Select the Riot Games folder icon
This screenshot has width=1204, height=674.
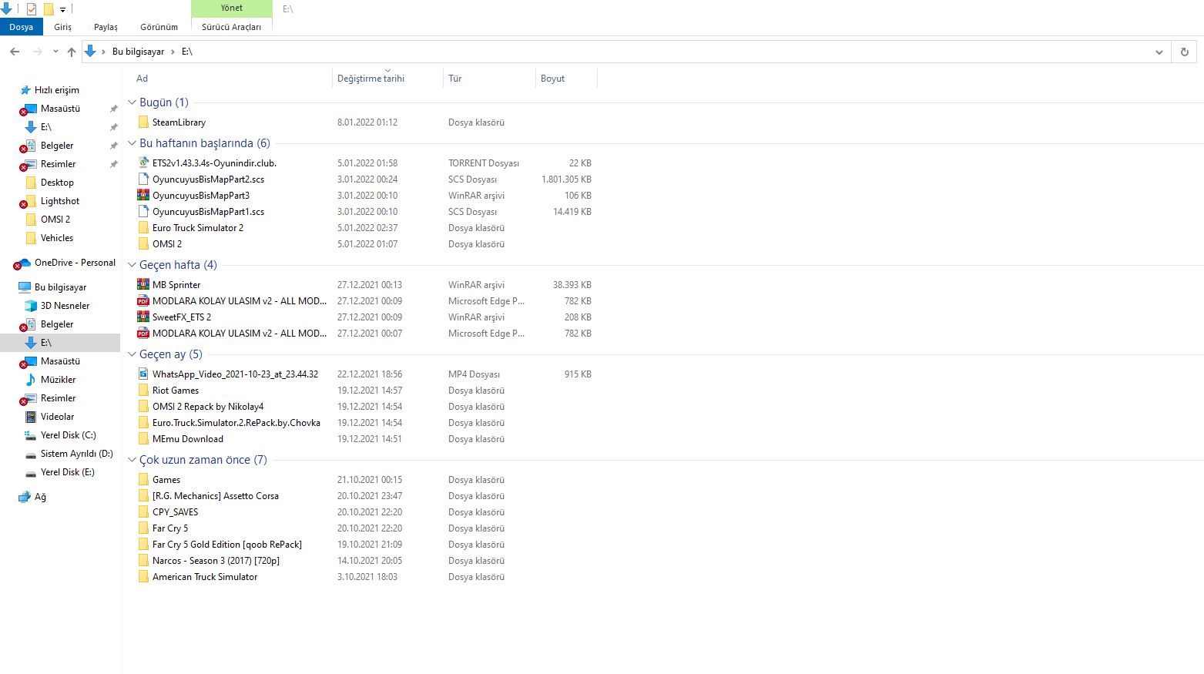pyautogui.click(x=143, y=391)
